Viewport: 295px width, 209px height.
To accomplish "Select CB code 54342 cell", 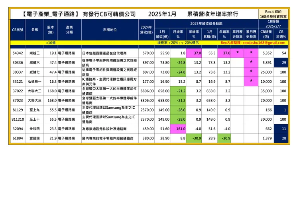I will click(18, 53).
